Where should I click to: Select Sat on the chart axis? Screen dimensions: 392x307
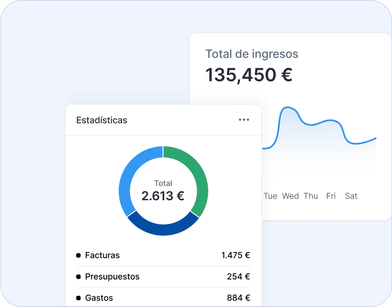(x=351, y=196)
